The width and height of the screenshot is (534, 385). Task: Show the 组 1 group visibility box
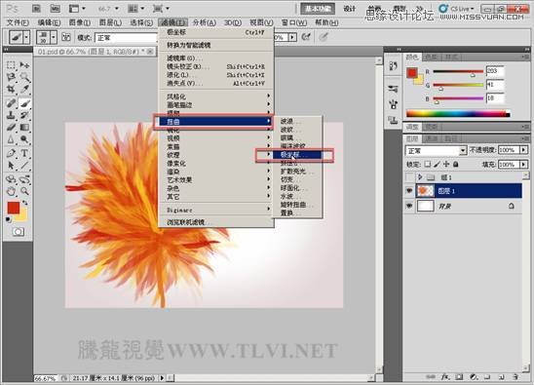point(409,177)
